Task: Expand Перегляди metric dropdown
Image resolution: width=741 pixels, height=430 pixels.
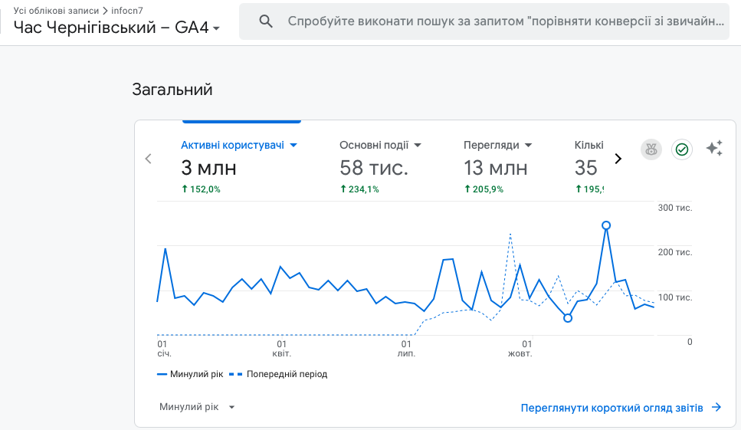Action: click(528, 145)
